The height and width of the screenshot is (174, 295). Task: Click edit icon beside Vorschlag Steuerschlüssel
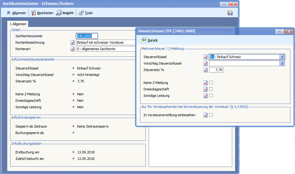pyautogui.click(x=205, y=63)
